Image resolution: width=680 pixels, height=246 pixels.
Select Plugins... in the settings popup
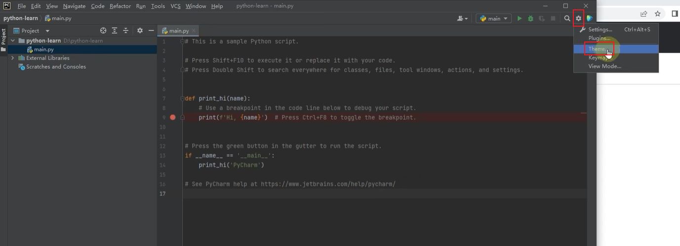click(x=599, y=38)
